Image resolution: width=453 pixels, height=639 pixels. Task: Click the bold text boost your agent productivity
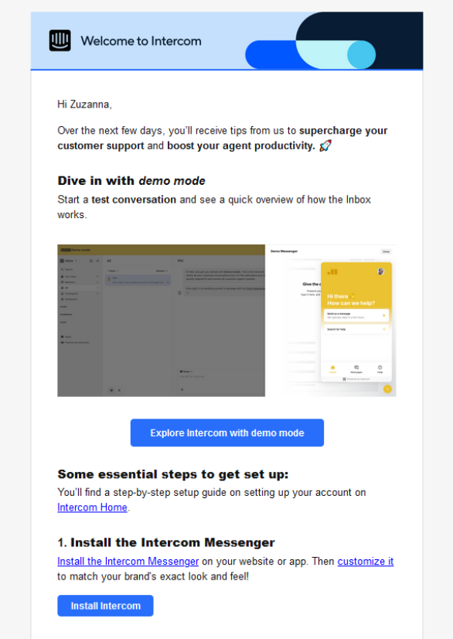[241, 146]
